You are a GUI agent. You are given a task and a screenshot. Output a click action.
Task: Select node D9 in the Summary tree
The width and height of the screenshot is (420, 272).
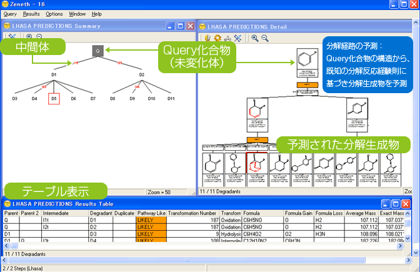point(132,99)
